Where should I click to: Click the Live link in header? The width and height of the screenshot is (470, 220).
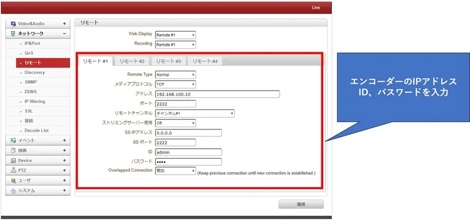pyautogui.click(x=316, y=8)
